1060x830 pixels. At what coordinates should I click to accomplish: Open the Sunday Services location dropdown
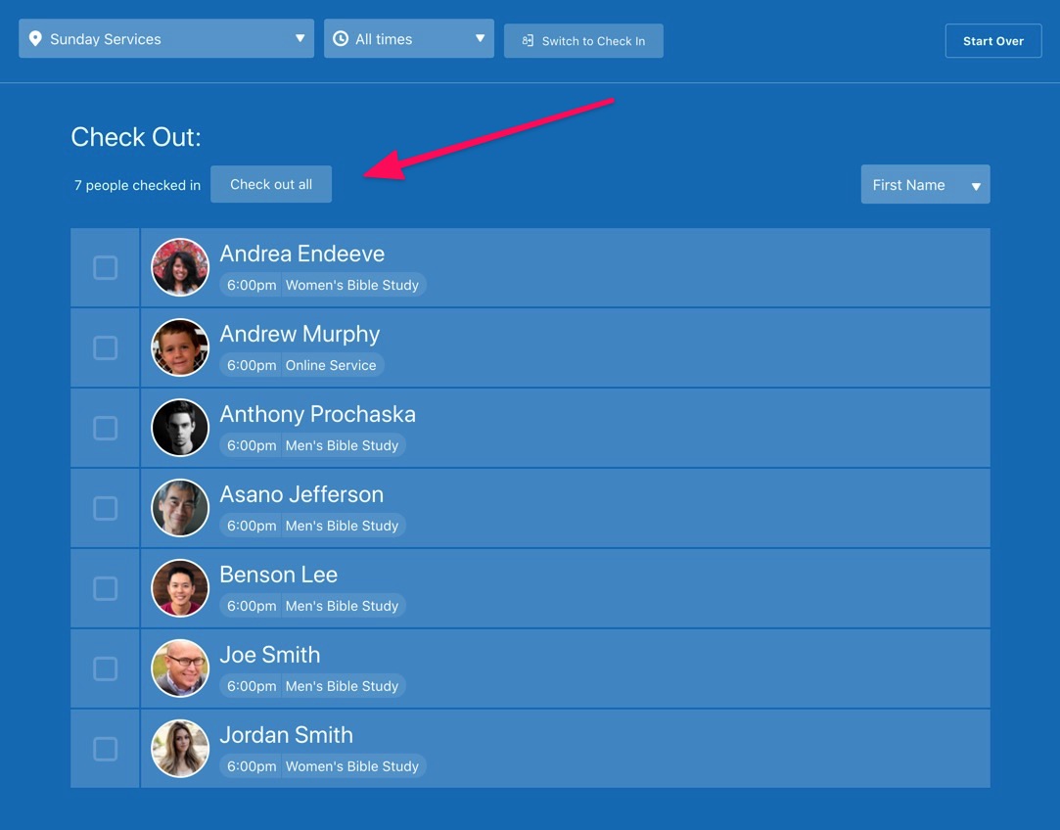pyautogui.click(x=166, y=39)
